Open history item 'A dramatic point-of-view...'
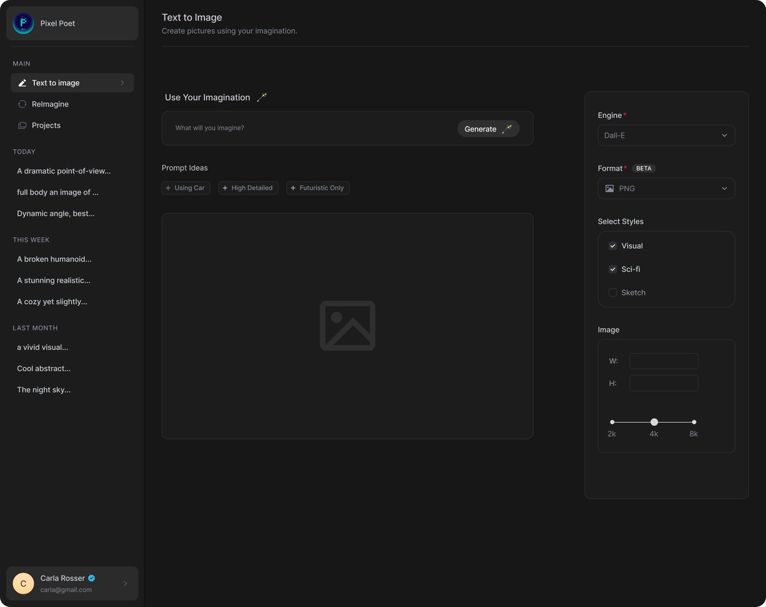Image resolution: width=766 pixels, height=607 pixels. pyautogui.click(x=64, y=171)
